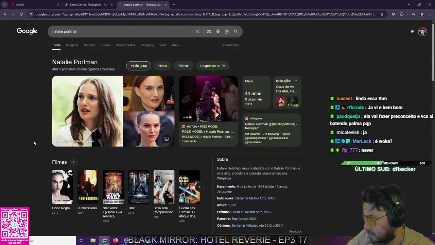Image resolution: width=435 pixels, height=245 pixels.
Task: Search by image with Google Lens icon
Action: tap(227, 31)
